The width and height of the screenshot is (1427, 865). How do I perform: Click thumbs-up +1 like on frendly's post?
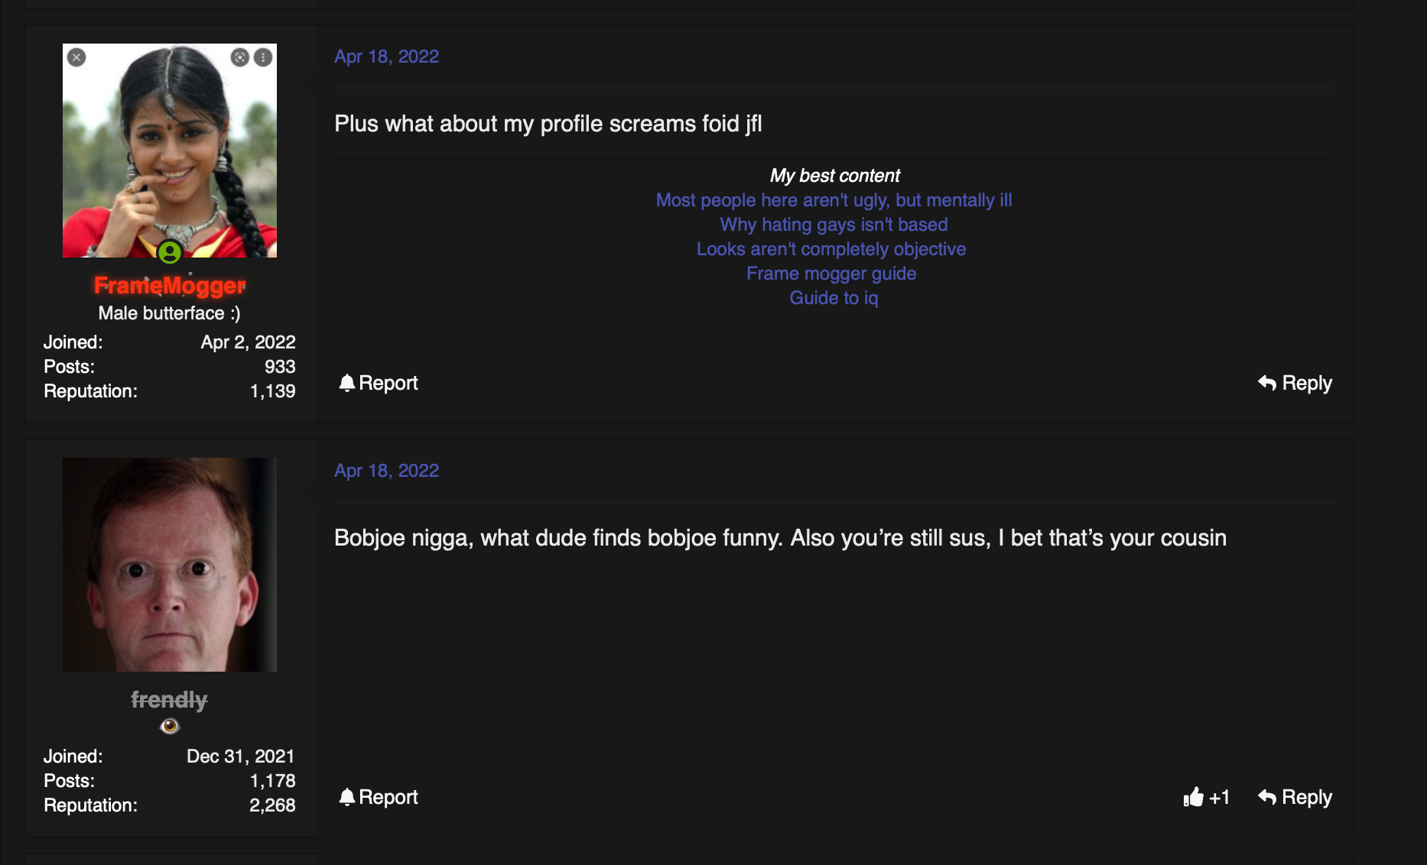pos(1206,797)
